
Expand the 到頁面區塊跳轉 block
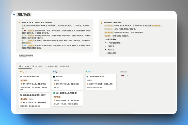pos(26,56)
